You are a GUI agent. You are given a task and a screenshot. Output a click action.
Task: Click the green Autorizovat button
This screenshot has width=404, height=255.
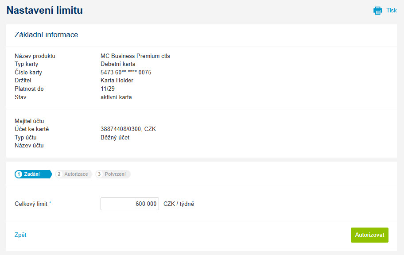point(369,235)
